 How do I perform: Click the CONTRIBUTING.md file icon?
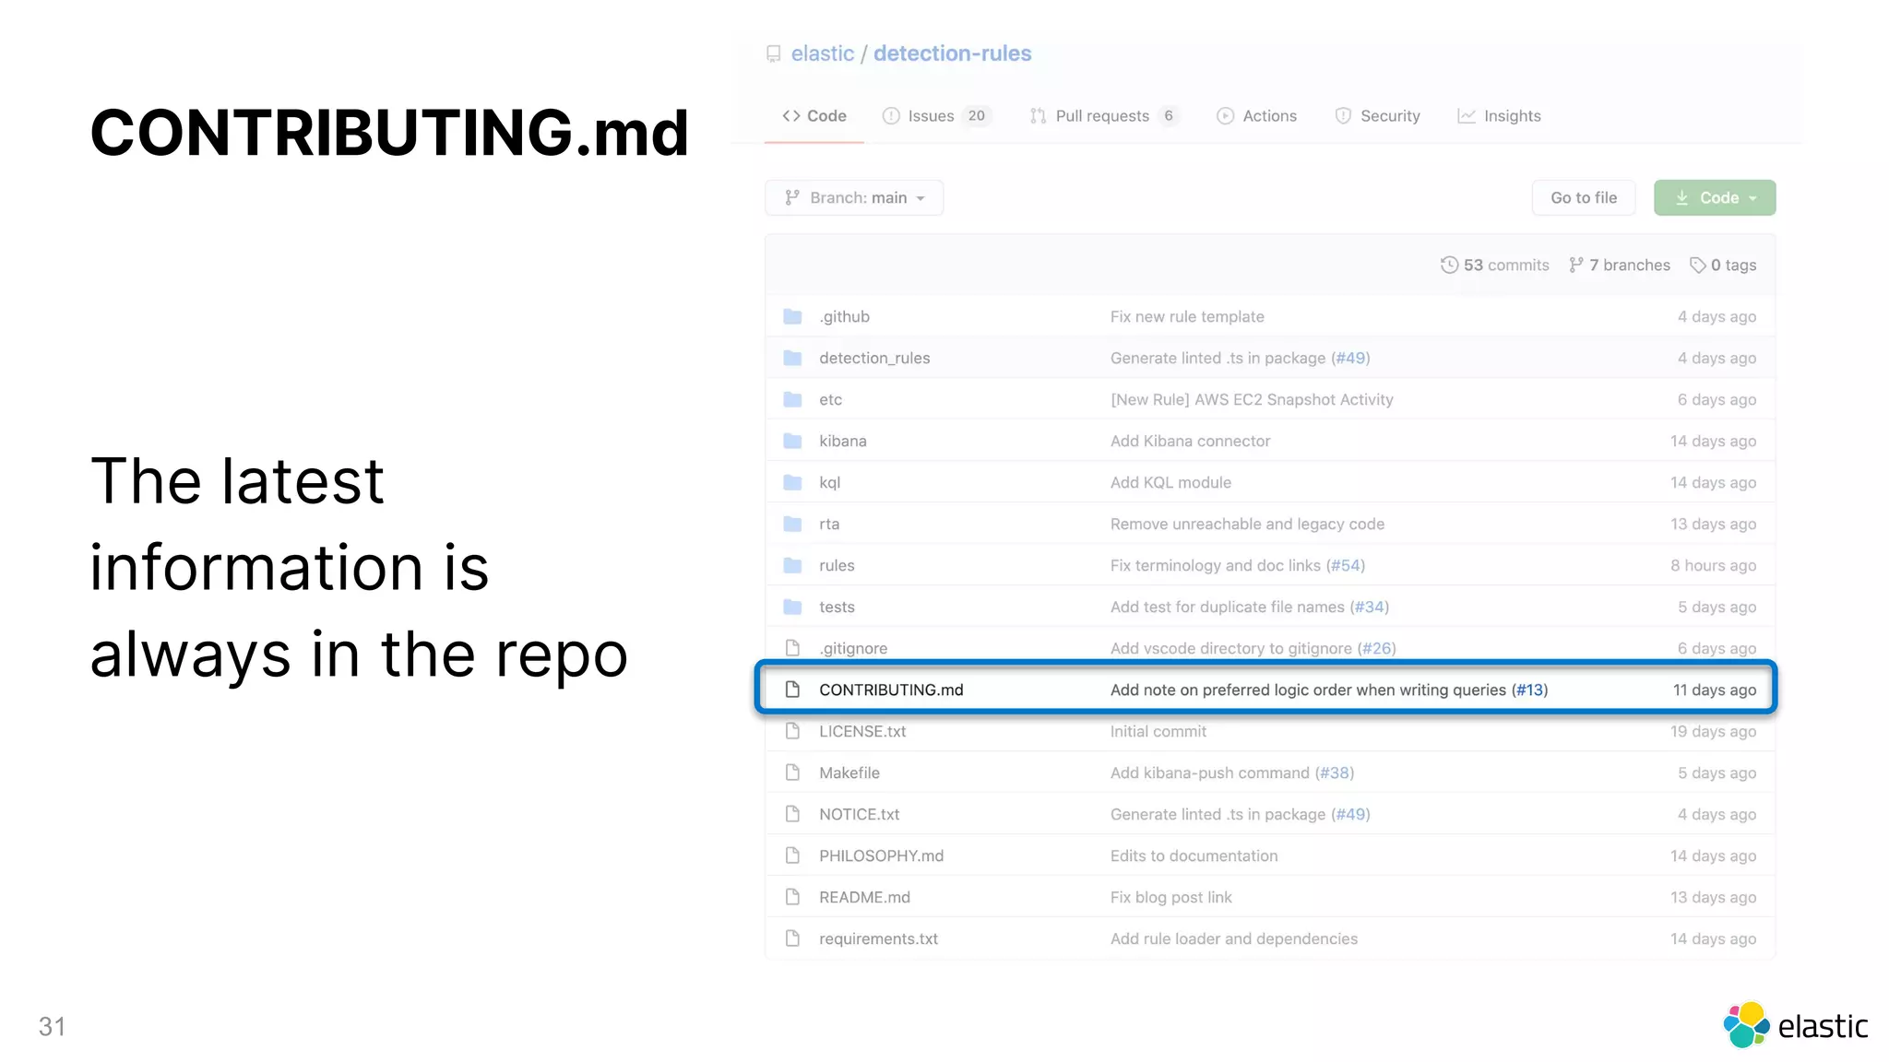click(792, 690)
